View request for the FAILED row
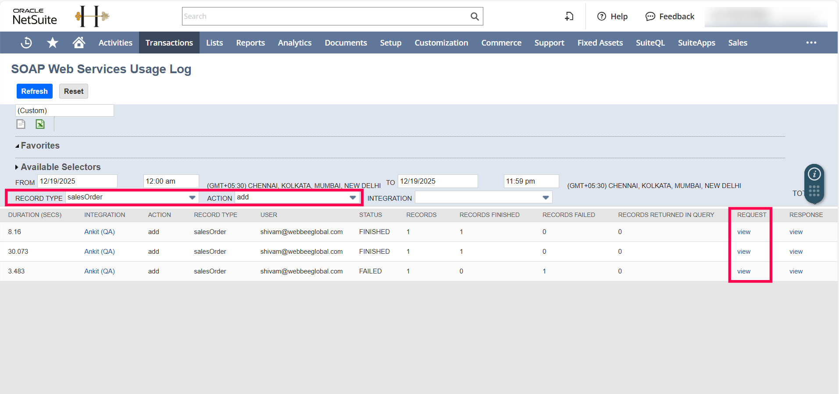 (743, 271)
